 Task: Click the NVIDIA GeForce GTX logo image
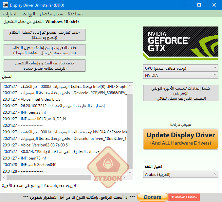click(x=181, y=43)
